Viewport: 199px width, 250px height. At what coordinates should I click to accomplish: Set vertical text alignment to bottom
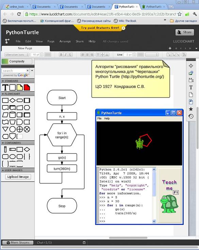tap(107, 55)
